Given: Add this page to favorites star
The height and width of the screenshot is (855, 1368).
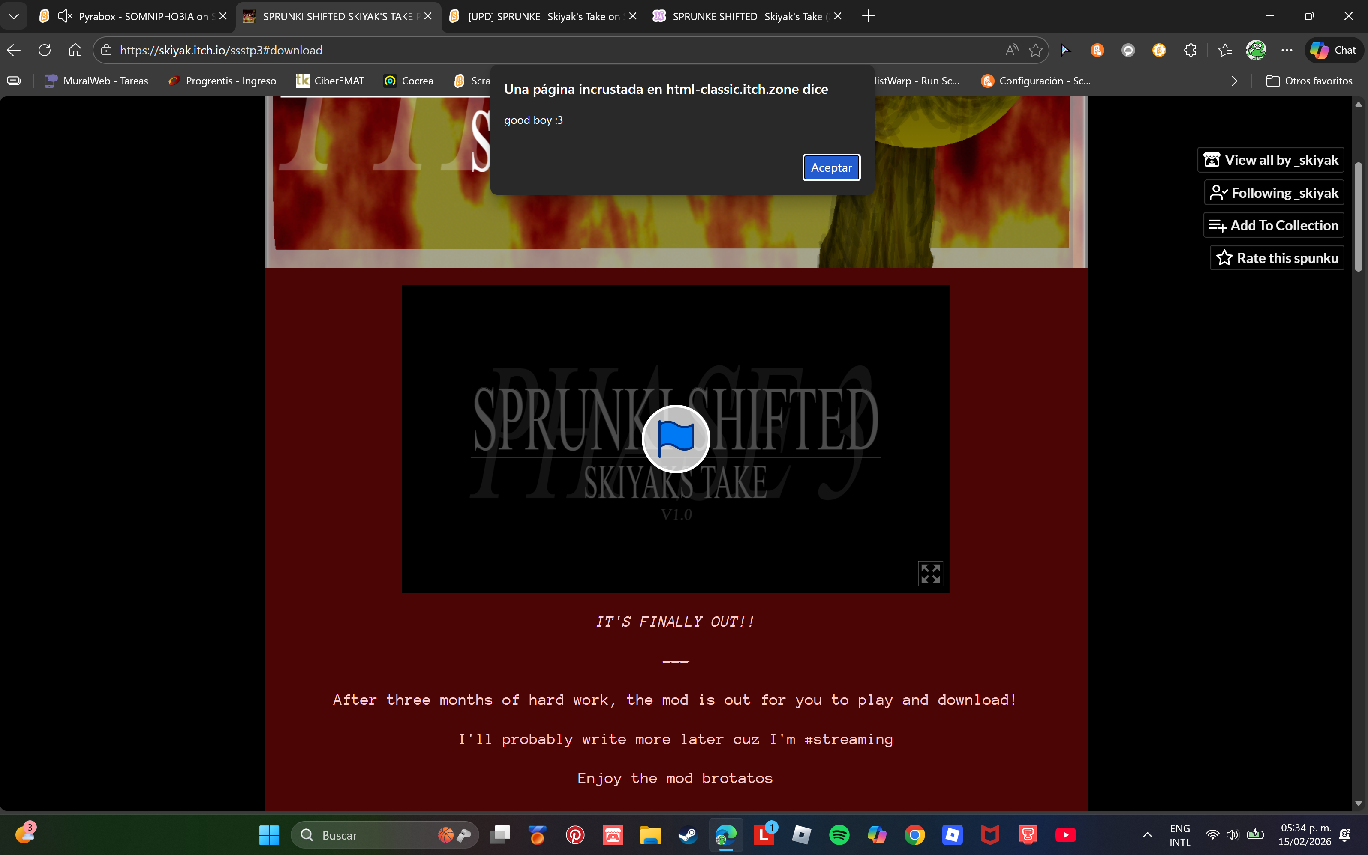Looking at the screenshot, I should [x=1035, y=50].
